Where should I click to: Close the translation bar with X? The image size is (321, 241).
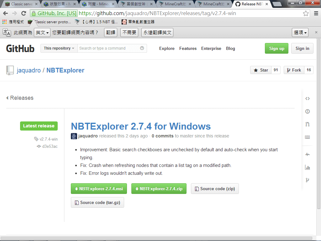coord(316,32)
